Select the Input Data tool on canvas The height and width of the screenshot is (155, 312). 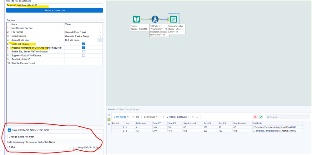[137, 19]
